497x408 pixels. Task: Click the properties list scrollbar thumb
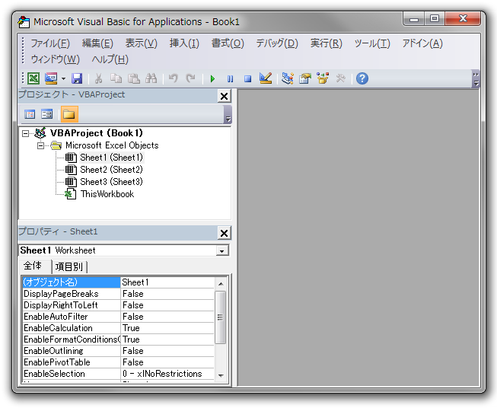[221, 317]
